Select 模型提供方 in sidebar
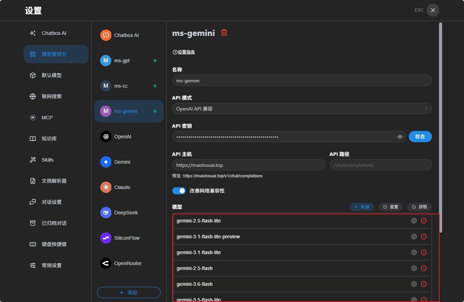 pyautogui.click(x=56, y=54)
